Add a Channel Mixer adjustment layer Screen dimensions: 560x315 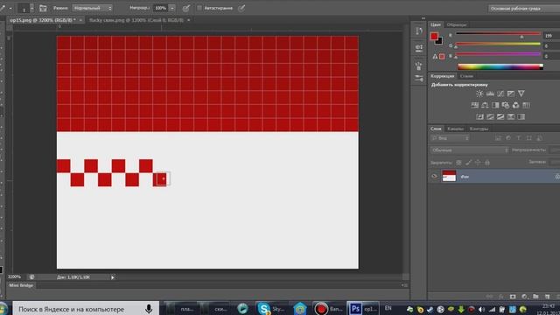[x=515, y=105]
